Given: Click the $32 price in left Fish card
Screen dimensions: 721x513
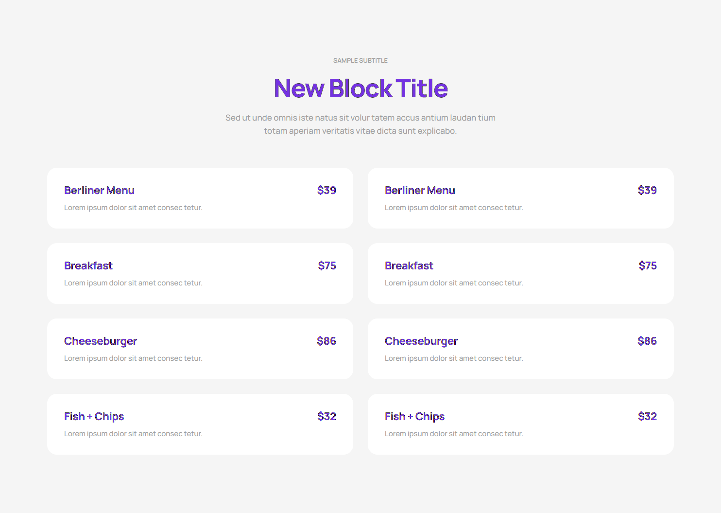Looking at the screenshot, I should [326, 417].
